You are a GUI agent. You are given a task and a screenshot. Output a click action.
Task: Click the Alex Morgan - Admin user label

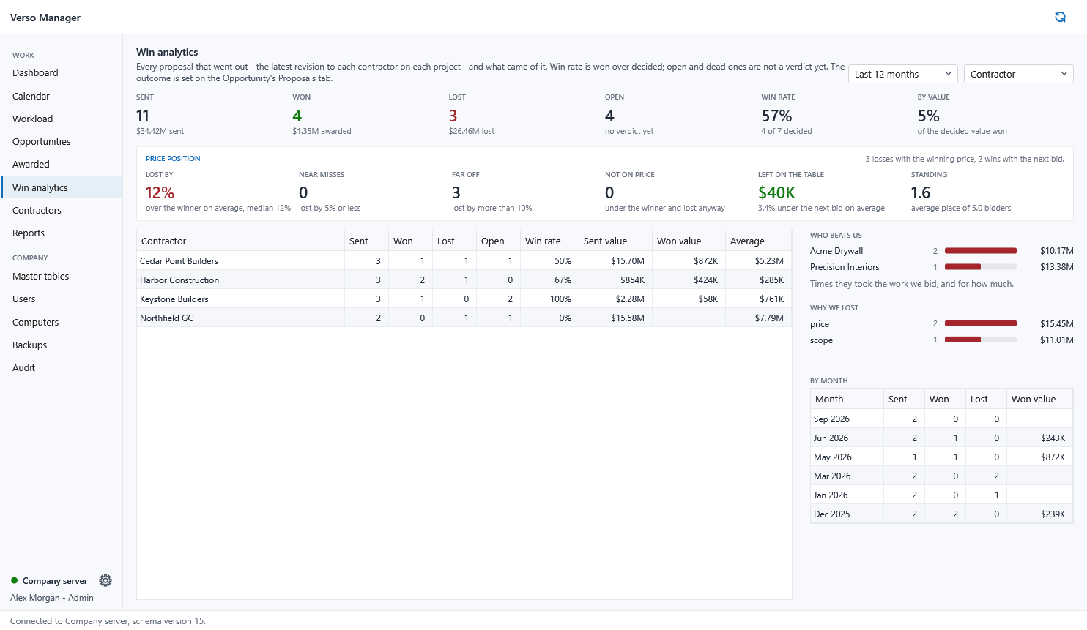click(x=52, y=598)
